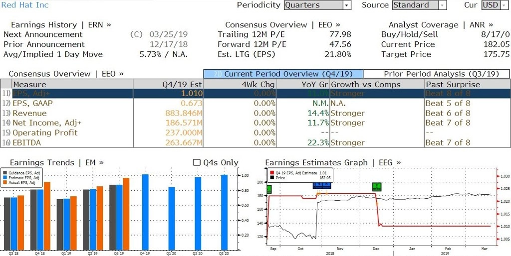Click the Growth vs Comps column header
Viewport: 511px width, 256px height.
tap(377, 85)
